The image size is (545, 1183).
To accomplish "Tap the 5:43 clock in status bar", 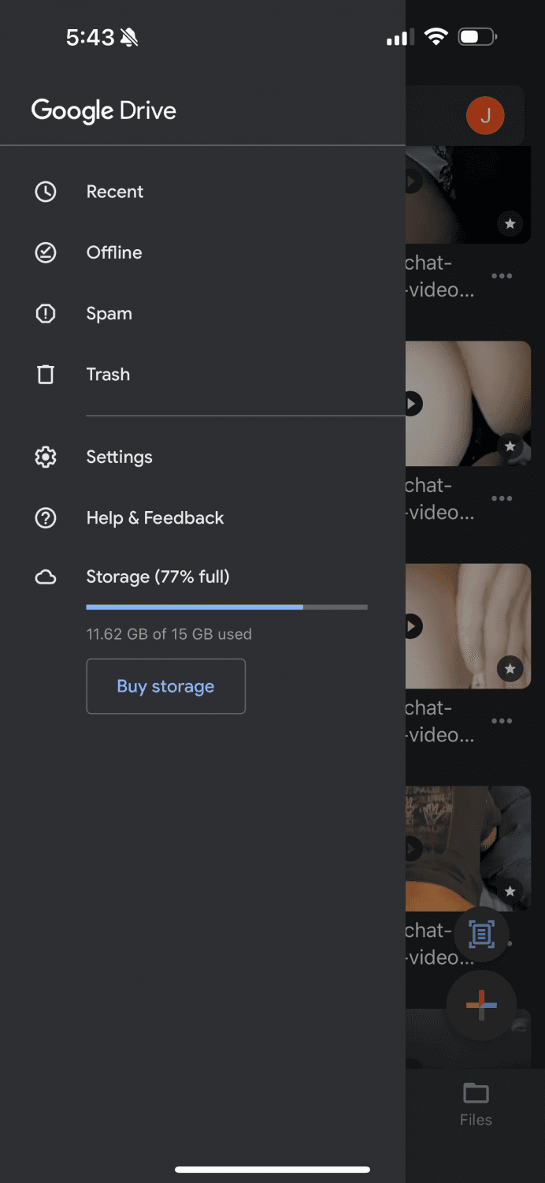I will point(90,37).
